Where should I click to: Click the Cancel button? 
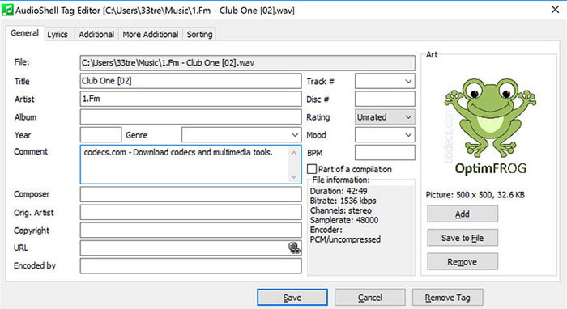click(370, 298)
